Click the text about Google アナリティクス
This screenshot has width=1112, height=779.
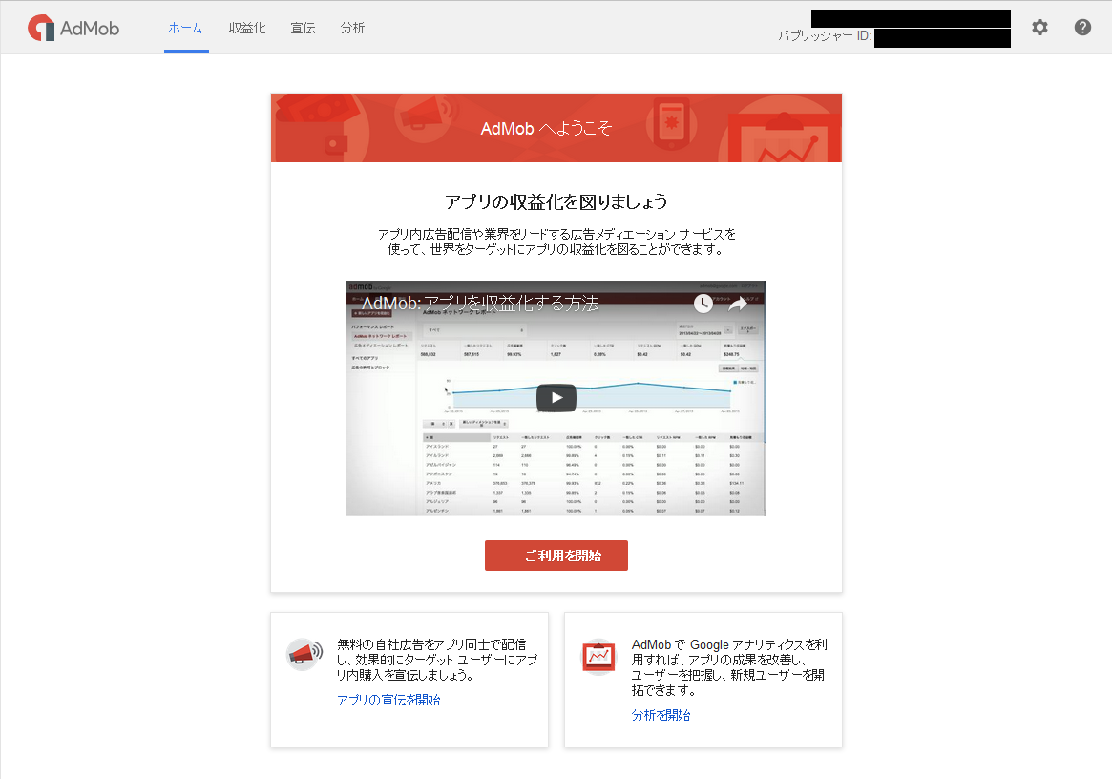tap(729, 667)
